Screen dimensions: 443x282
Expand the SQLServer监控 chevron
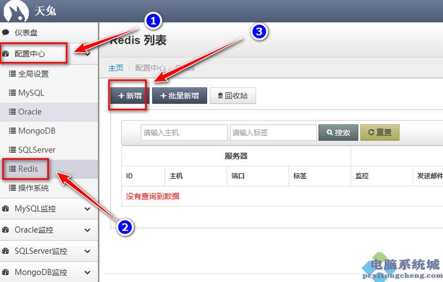87,251
